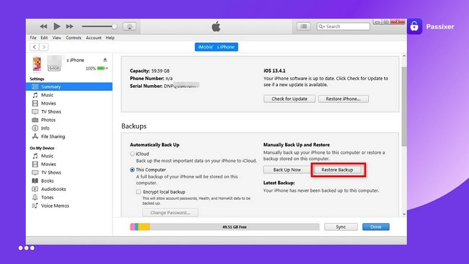469x264 pixels.
Task: Select This Computer backup option
Action: (132, 170)
